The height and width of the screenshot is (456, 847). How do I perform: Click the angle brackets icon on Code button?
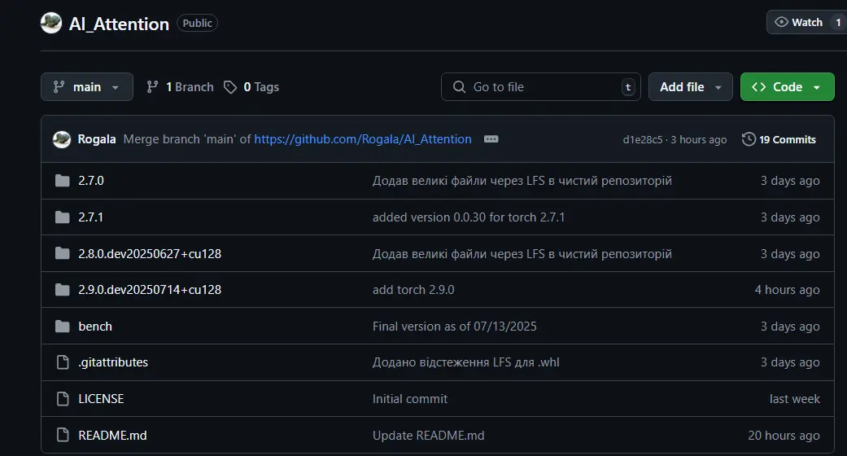[758, 86]
